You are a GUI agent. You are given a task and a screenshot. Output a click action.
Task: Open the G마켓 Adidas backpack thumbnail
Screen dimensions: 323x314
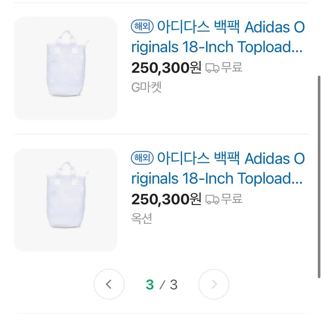point(65,68)
